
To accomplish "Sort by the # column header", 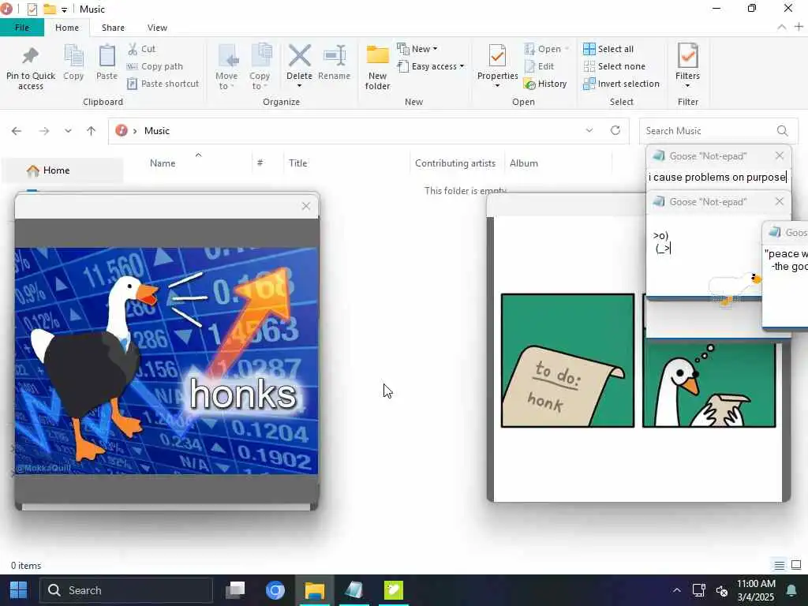I will pyautogui.click(x=260, y=163).
